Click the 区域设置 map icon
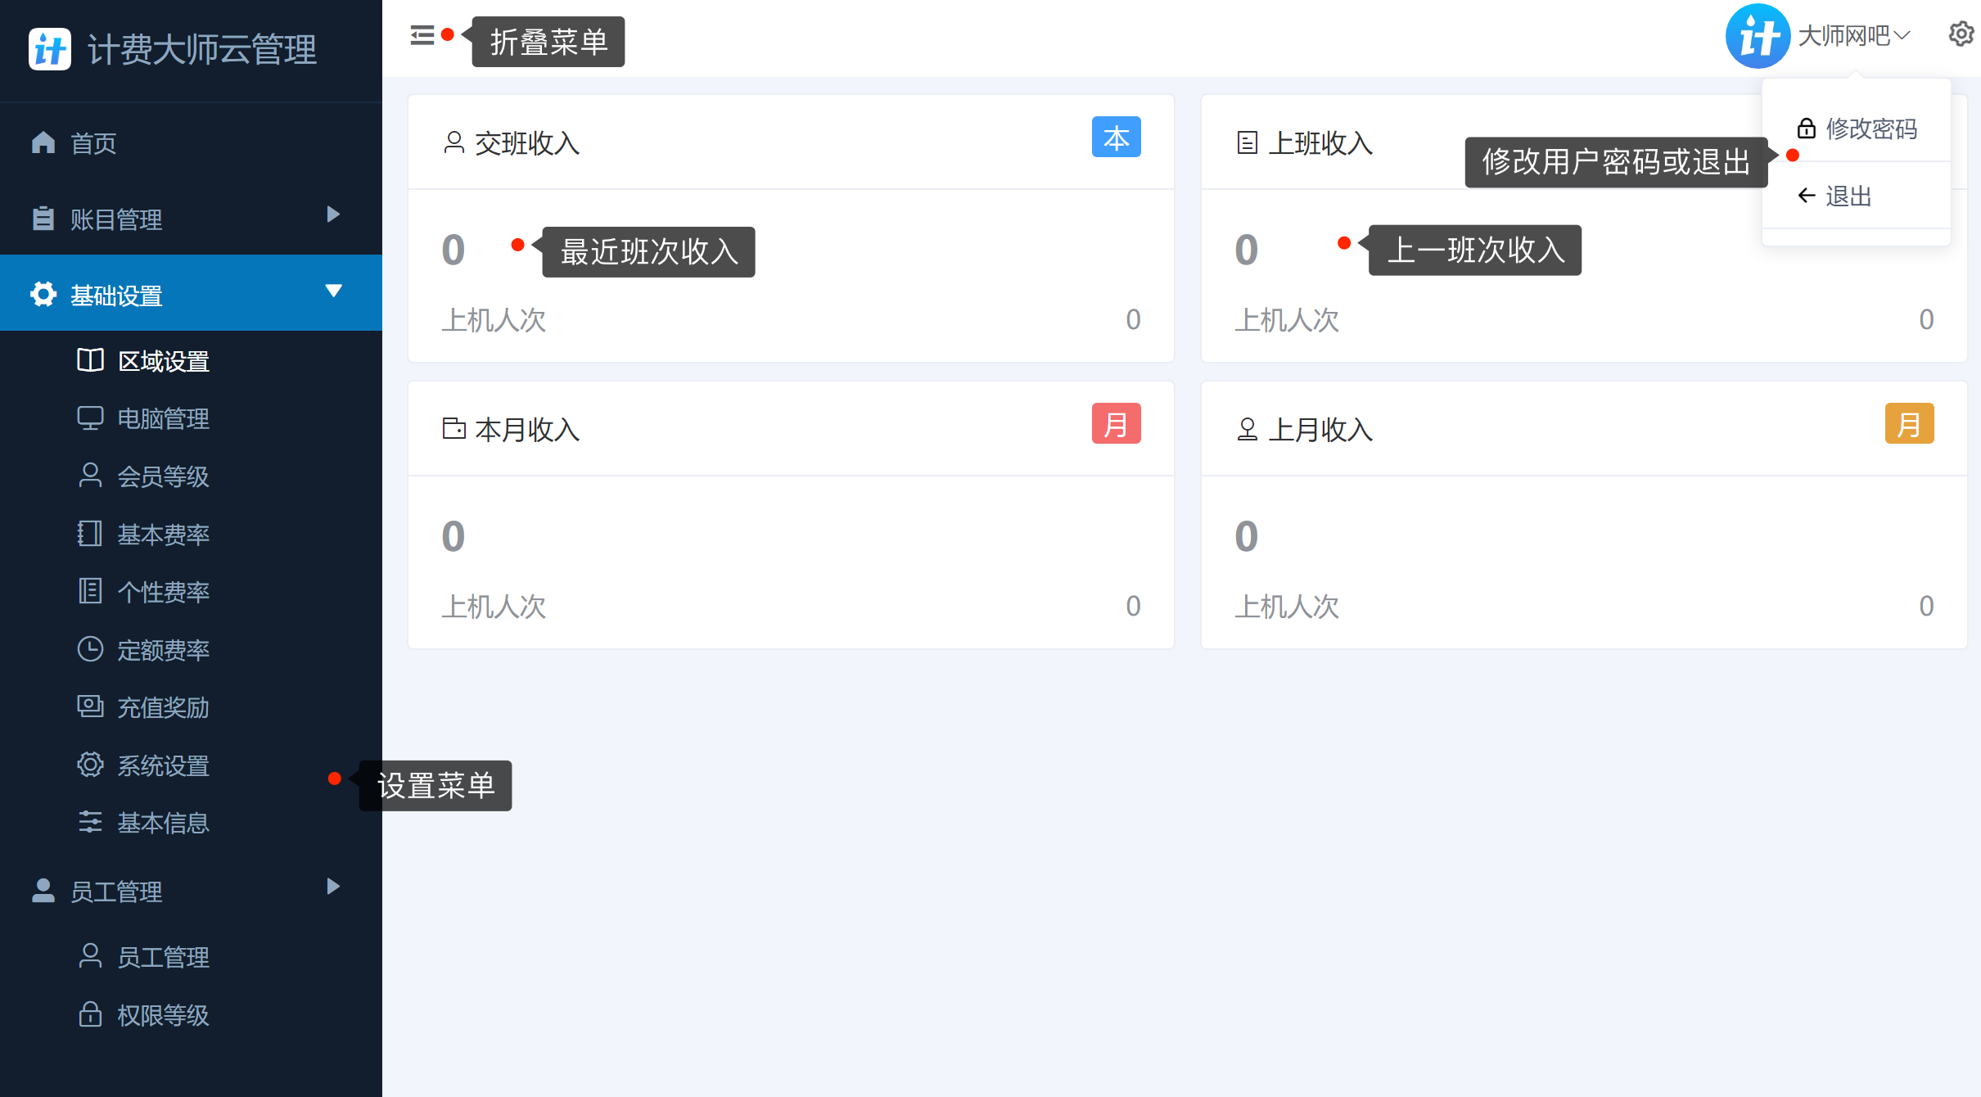 click(90, 360)
